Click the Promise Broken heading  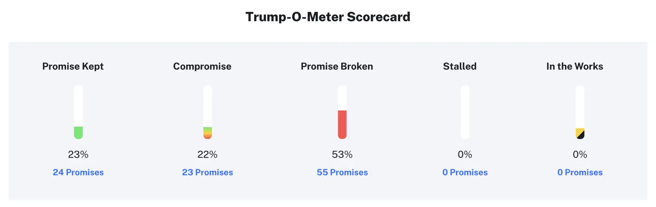[337, 66]
